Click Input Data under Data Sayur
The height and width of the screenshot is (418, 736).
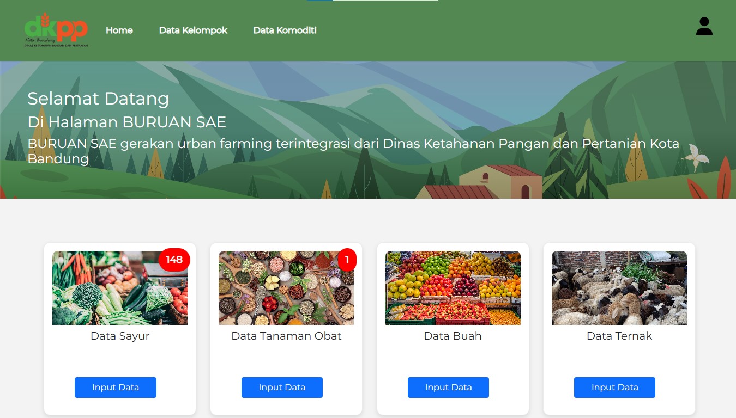coord(116,388)
